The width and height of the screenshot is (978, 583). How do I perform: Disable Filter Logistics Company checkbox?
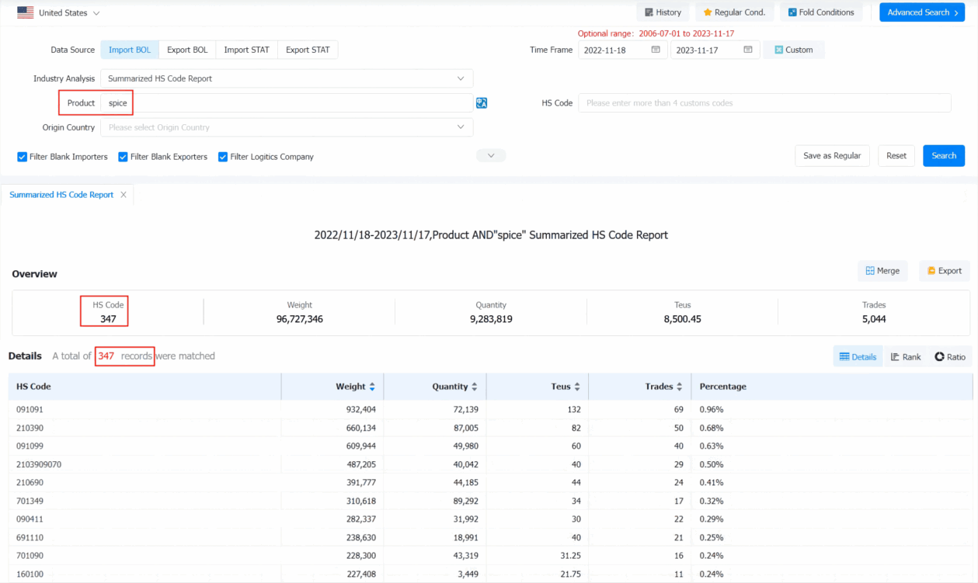[223, 157]
